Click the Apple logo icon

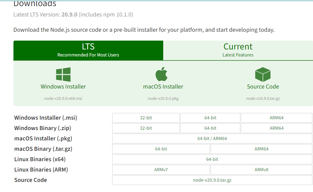(x=161, y=74)
